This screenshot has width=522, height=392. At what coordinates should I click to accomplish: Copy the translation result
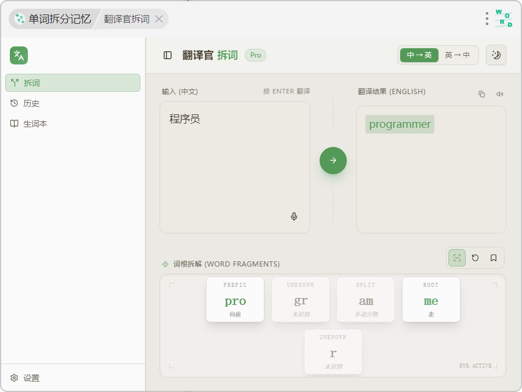pos(481,94)
